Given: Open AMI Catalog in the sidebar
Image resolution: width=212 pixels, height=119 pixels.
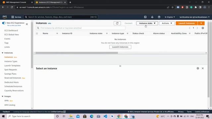Looking at the screenshot, I should tap(10, 105).
